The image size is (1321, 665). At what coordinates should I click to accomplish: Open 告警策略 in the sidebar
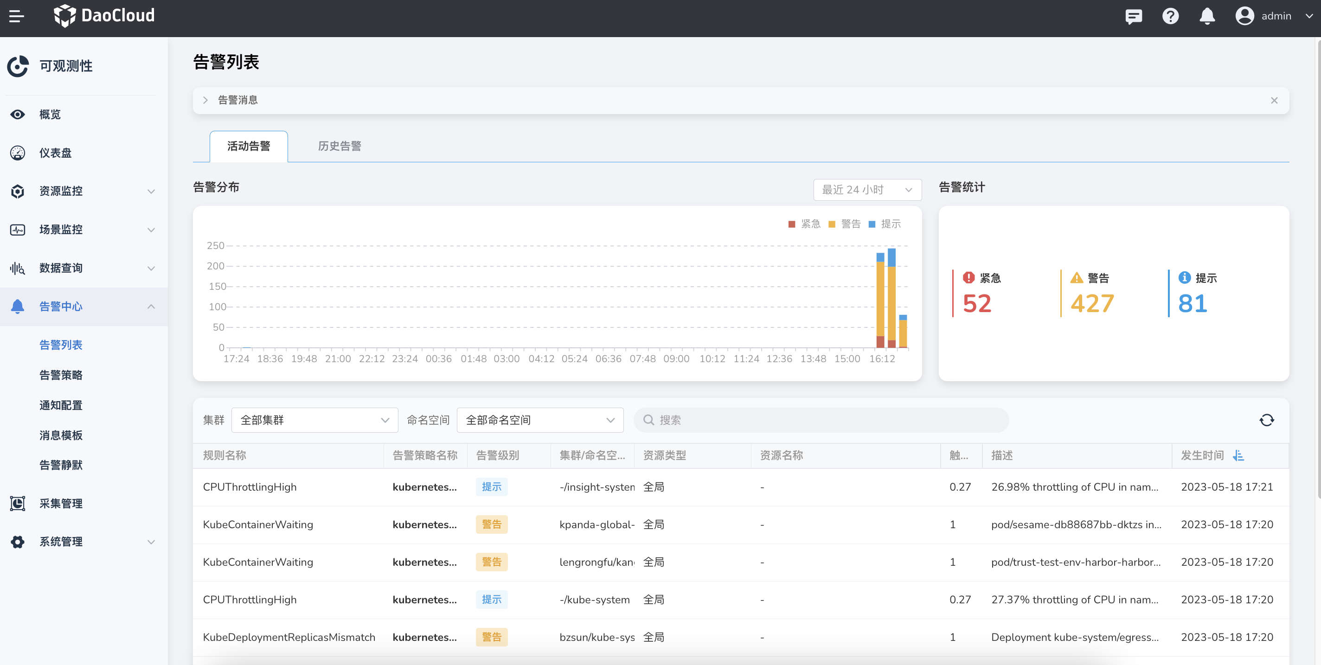(x=61, y=375)
